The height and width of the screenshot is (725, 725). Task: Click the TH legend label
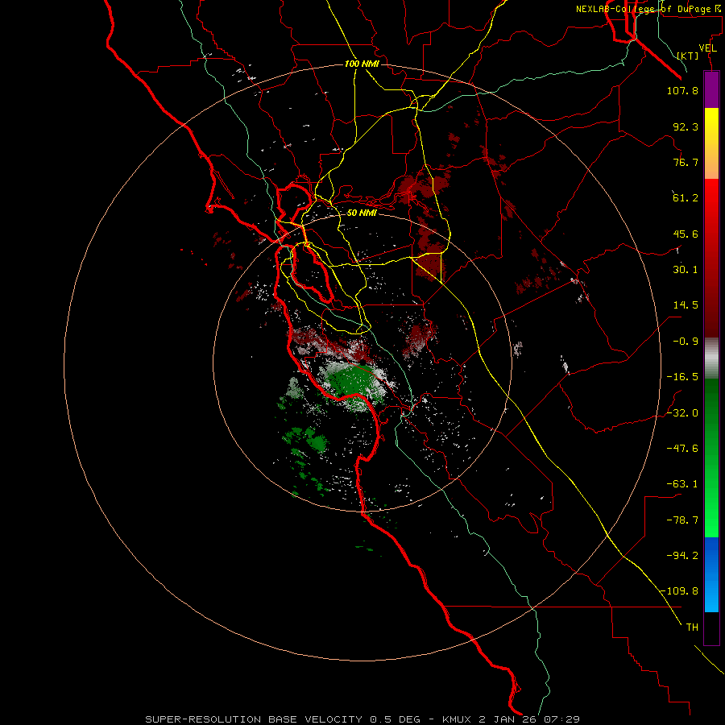click(x=692, y=628)
